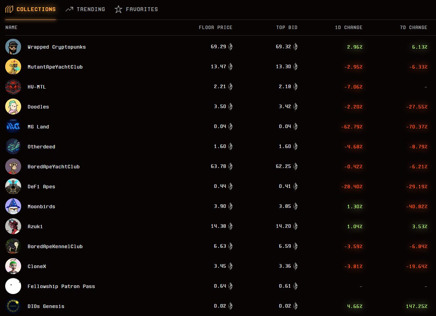This screenshot has height=316, width=436.
Task: Click the Favorites star icon
Action: point(118,9)
